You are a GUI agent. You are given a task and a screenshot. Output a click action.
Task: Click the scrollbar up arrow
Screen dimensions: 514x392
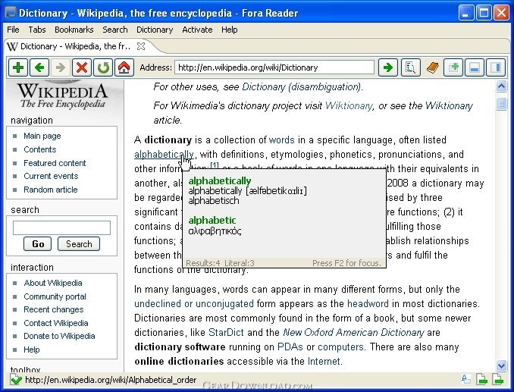(x=501, y=86)
